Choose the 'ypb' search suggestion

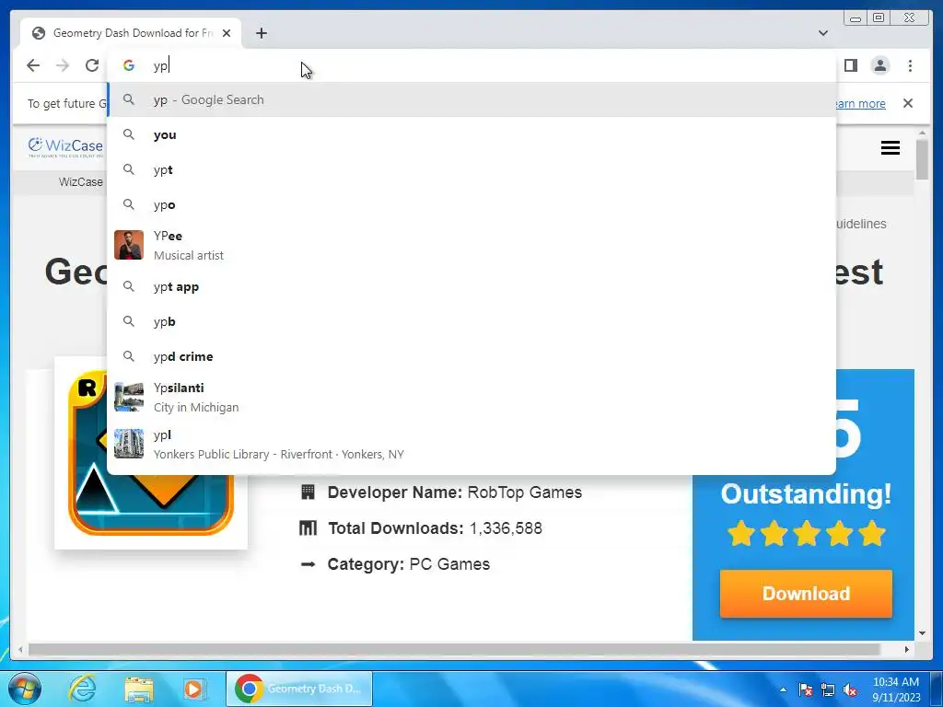pyautogui.click(x=471, y=321)
